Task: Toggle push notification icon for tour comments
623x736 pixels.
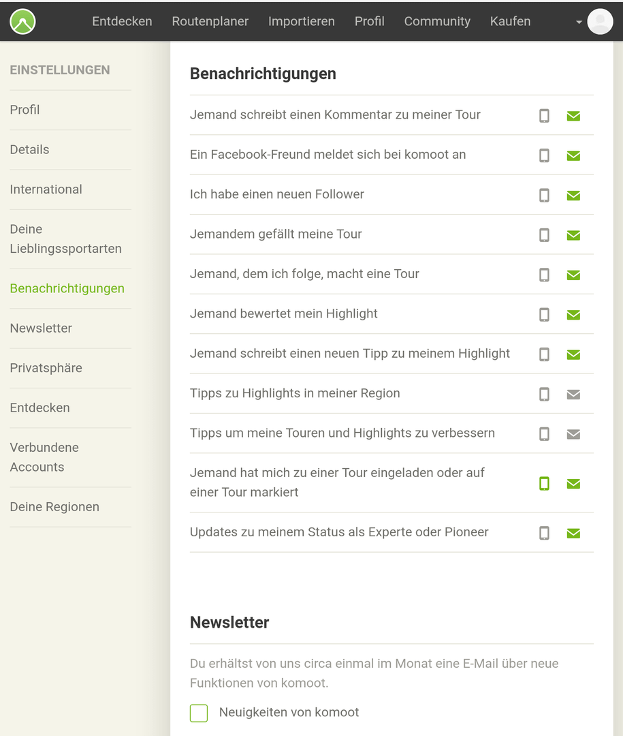Action: (544, 115)
